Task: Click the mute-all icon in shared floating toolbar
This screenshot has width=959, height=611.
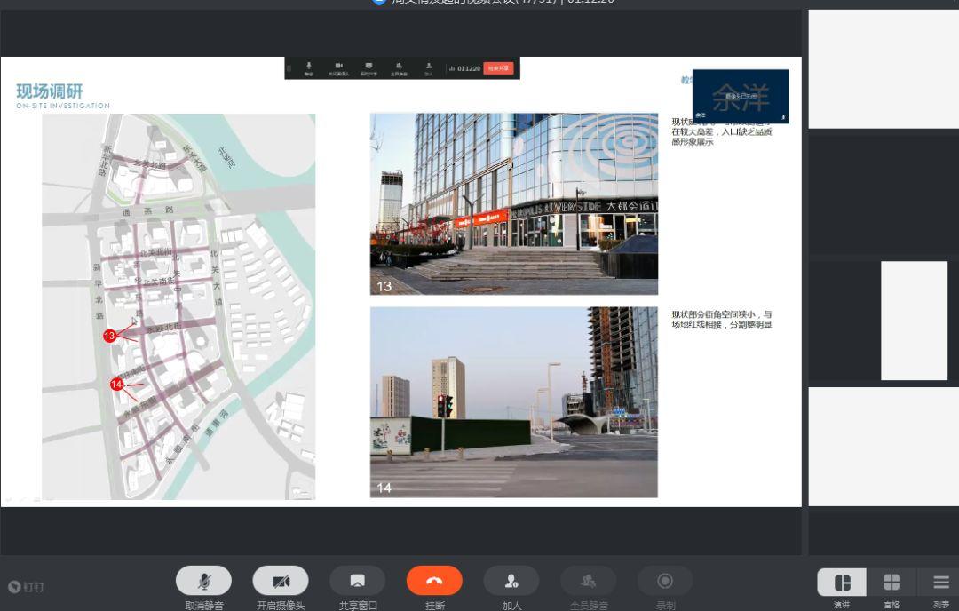Action: [399, 67]
